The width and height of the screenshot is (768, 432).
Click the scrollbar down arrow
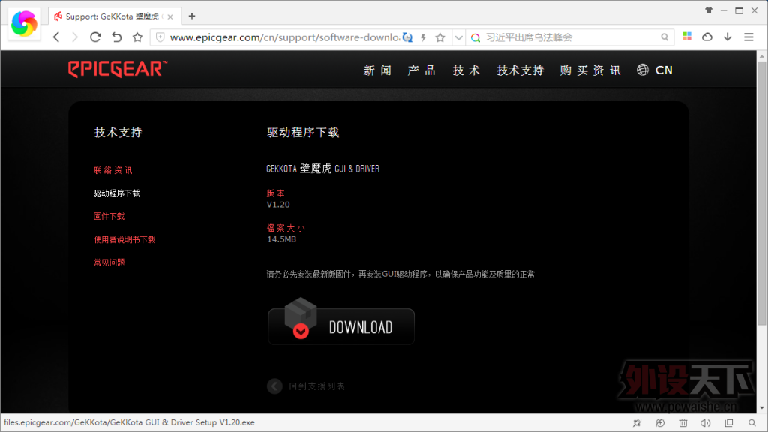pyautogui.click(x=762, y=408)
